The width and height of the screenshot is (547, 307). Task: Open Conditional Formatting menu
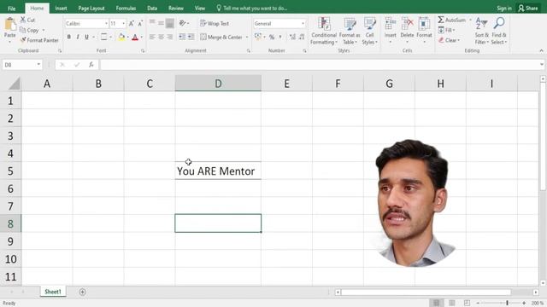point(324,31)
